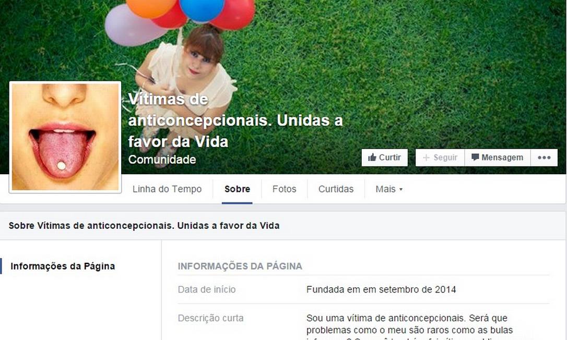Viewport: 567px width, 340px height.
Task: Select the Sobre tab
Action: pos(237,189)
